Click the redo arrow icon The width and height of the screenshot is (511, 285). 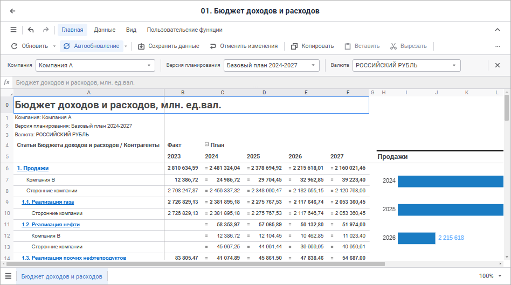point(46,30)
